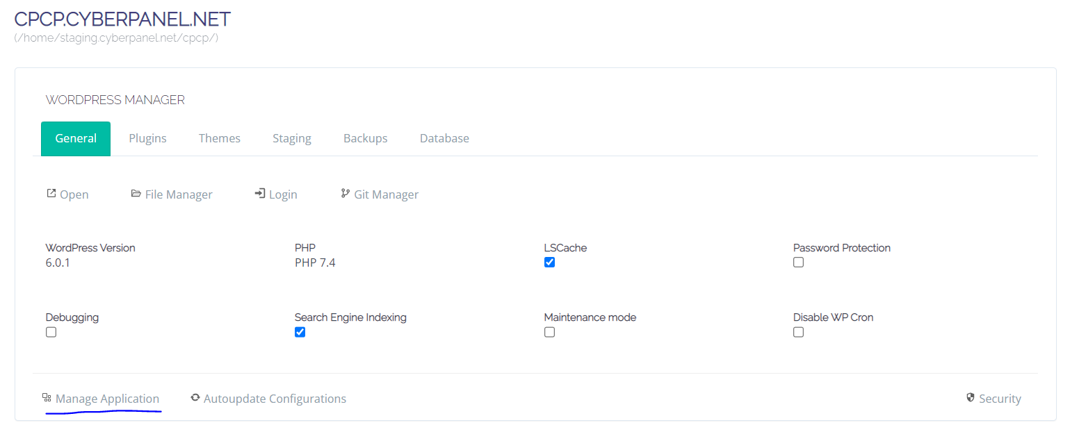Viewport: 1079px width, 441px height.
Task: Click the Manage Application link text
Action: pos(107,399)
